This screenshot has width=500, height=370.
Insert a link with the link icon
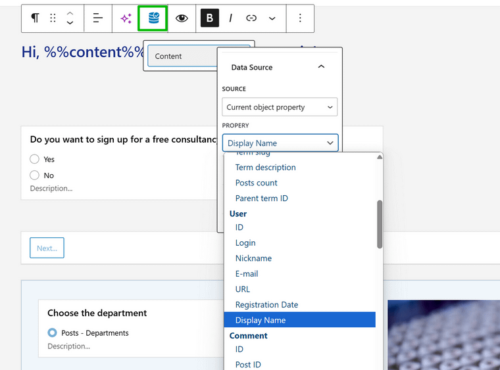point(251,18)
